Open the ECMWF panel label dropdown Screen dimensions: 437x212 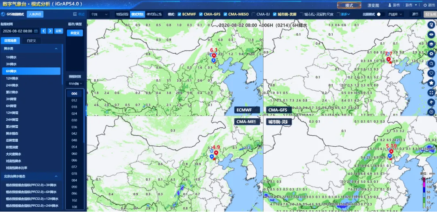pyautogui.click(x=247, y=110)
